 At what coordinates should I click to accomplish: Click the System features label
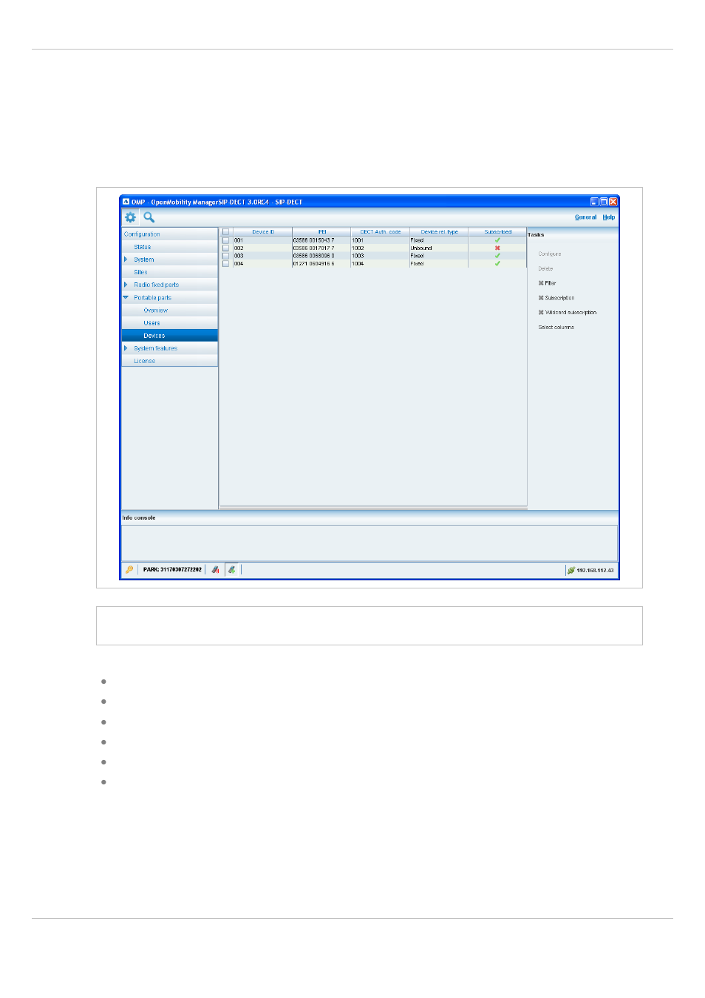[x=155, y=348]
